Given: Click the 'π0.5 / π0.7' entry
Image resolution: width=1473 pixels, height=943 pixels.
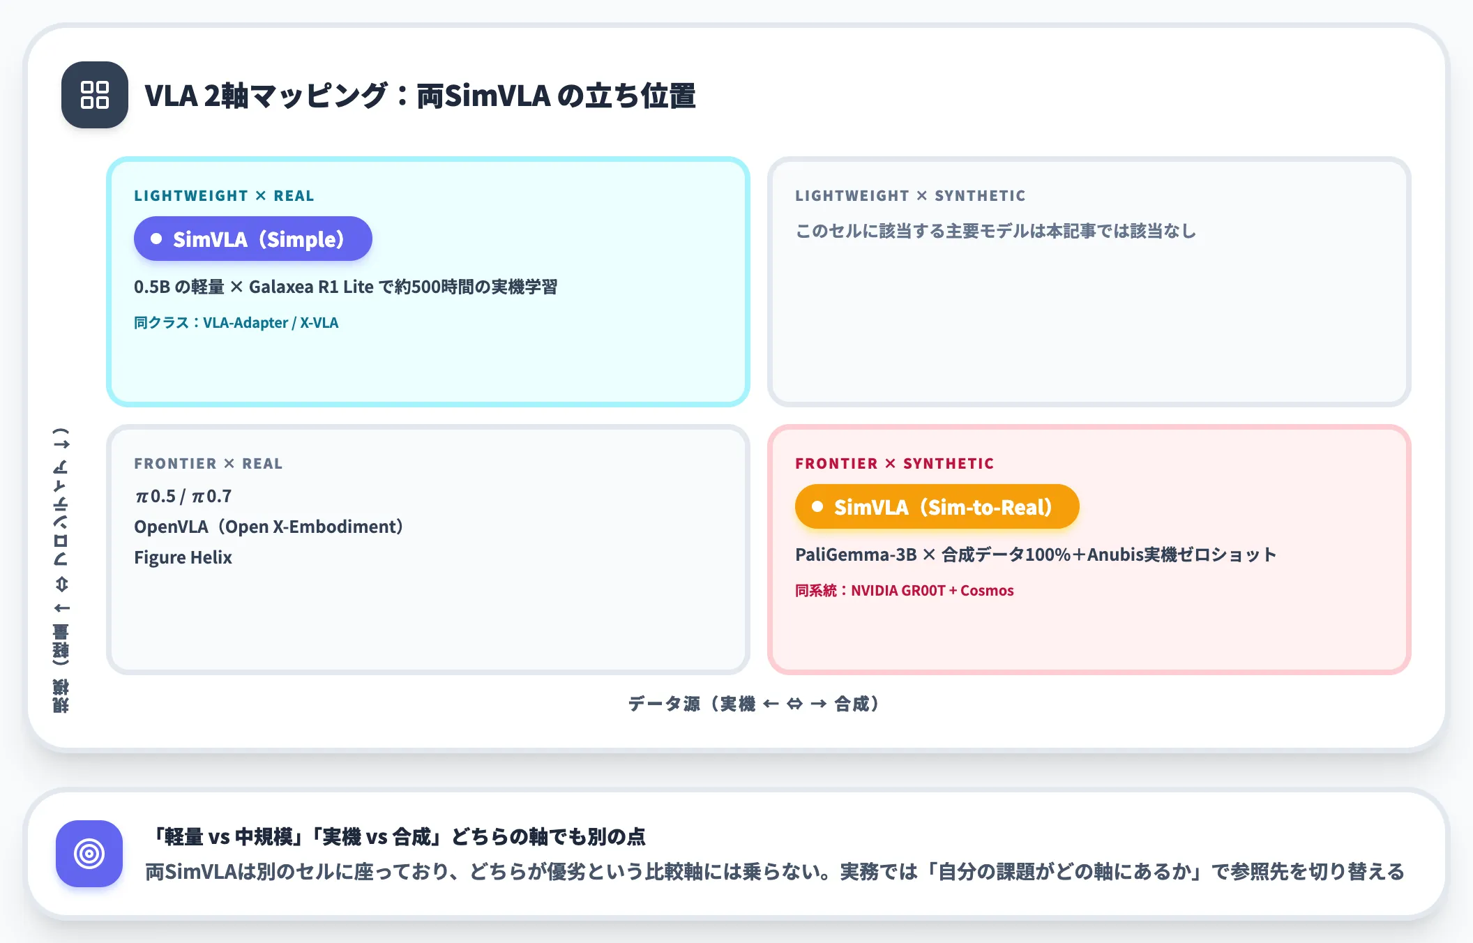Looking at the screenshot, I should pyautogui.click(x=183, y=496).
